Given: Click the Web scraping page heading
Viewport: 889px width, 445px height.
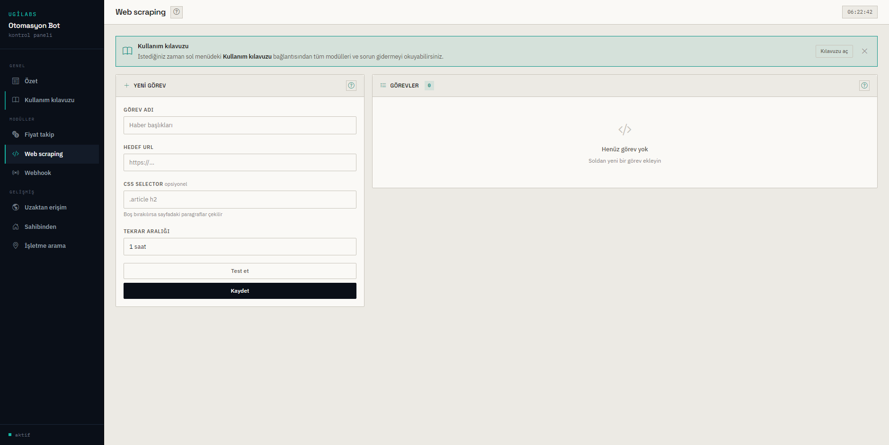Looking at the screenshot, I should [141, 12].
